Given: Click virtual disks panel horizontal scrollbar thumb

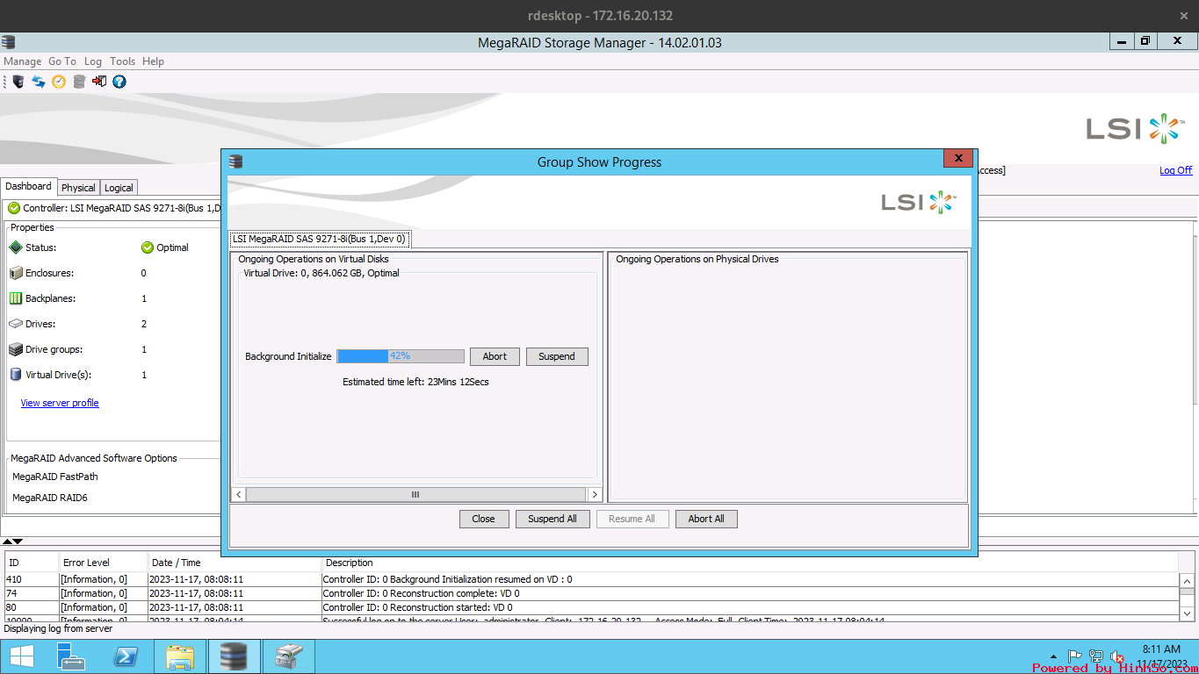Looking at the screenshot, I should 415,495.
